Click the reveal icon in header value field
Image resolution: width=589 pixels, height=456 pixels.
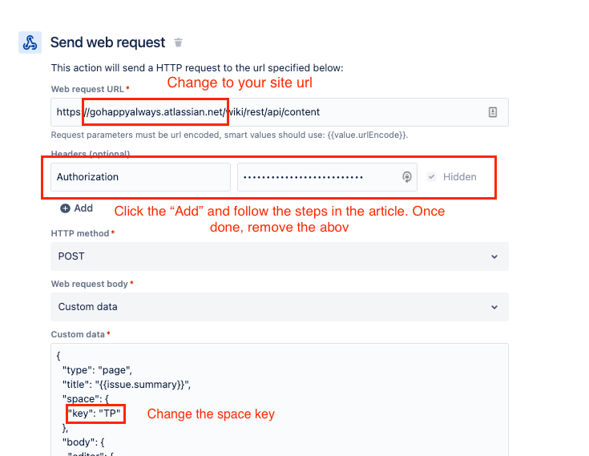[x=407, y=177]
